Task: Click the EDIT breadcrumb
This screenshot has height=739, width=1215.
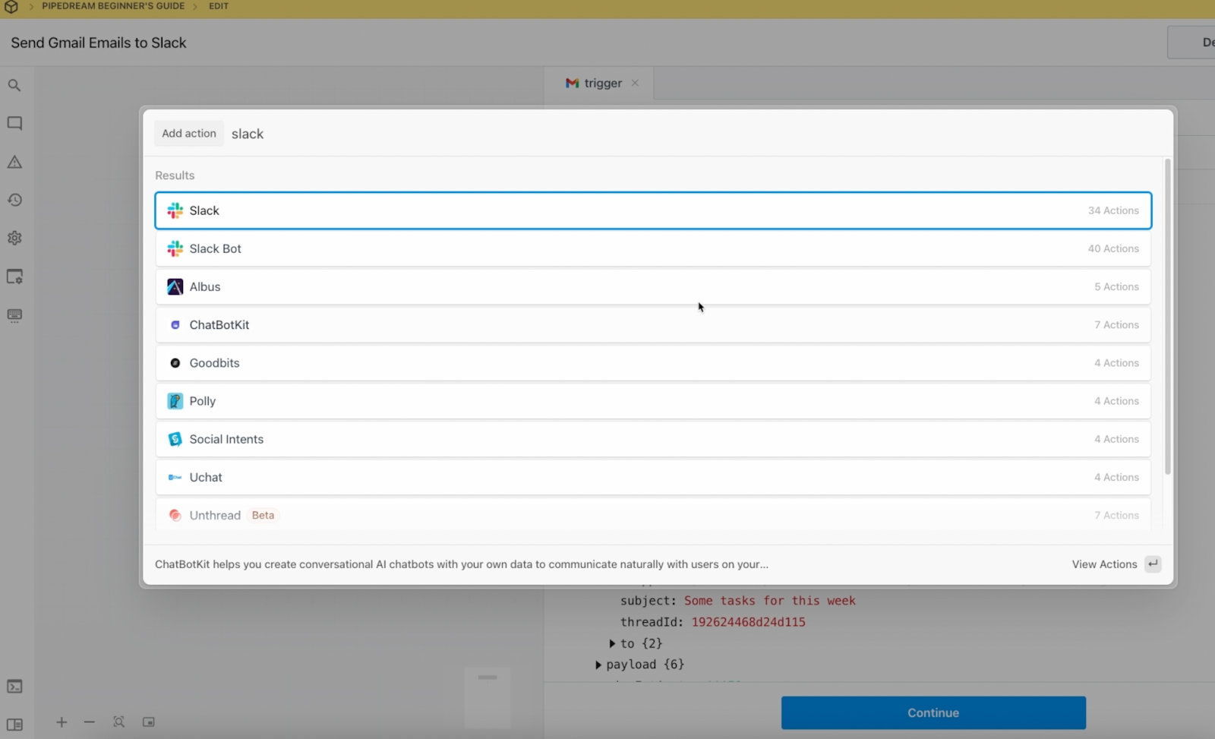Action: pyautogui.click(x=219, y=6)
